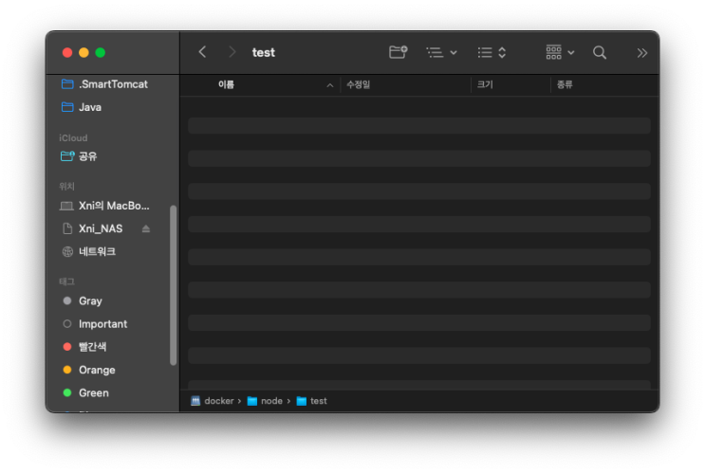Click the search magnifier icon
The image size is (705, 473).
[x=600, y=52]
